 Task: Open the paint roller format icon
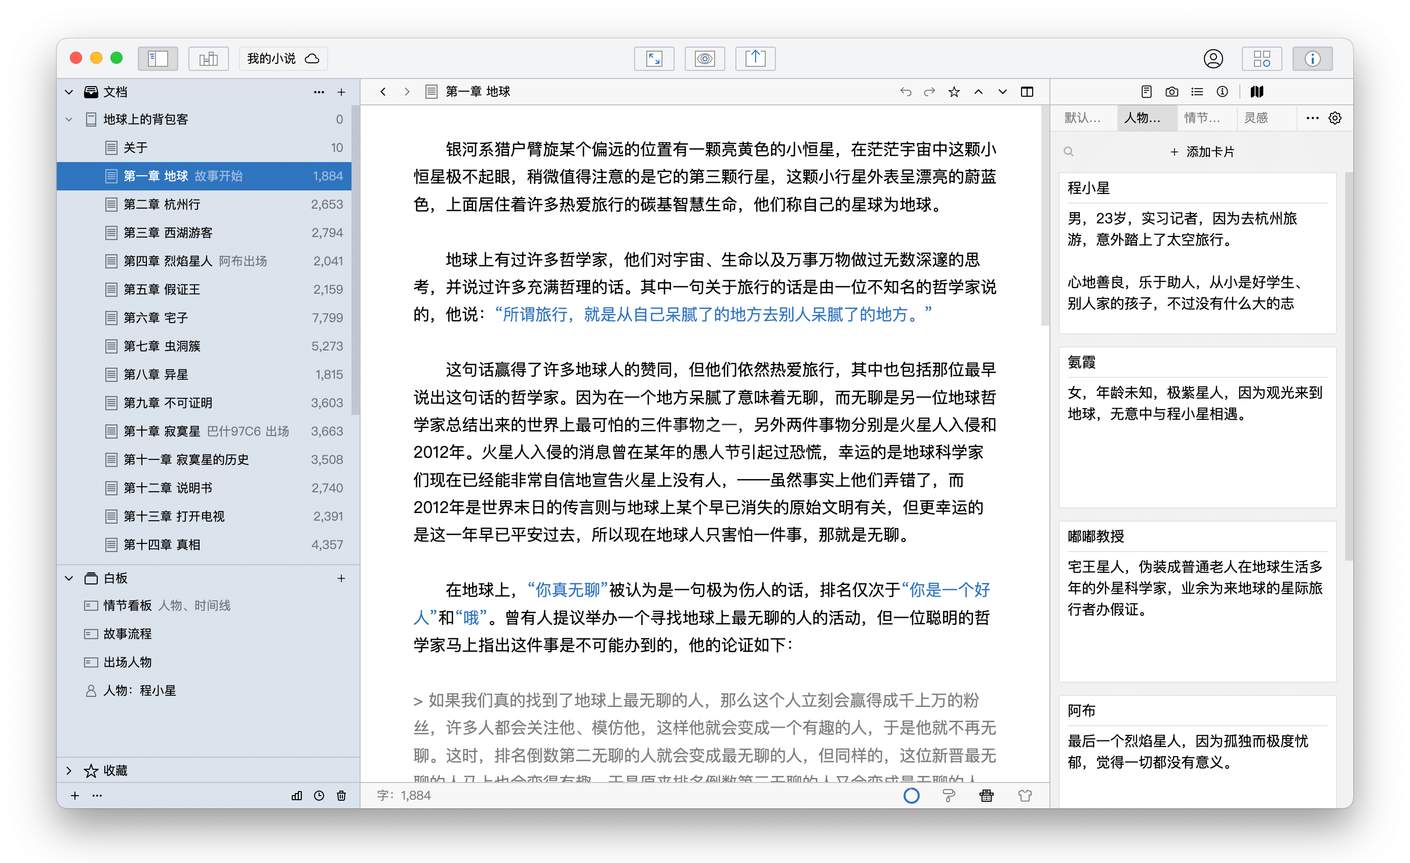[948, 796]
